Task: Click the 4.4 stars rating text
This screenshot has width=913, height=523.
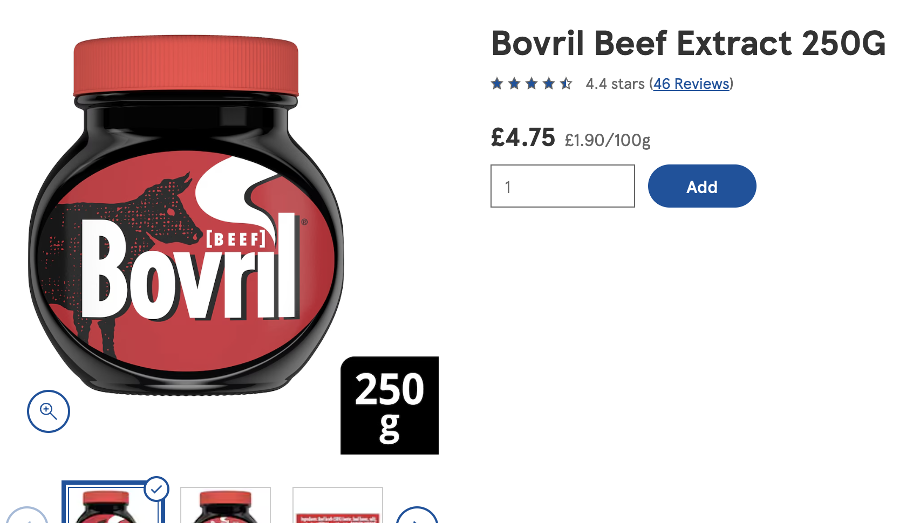Action: coord(615,84)
